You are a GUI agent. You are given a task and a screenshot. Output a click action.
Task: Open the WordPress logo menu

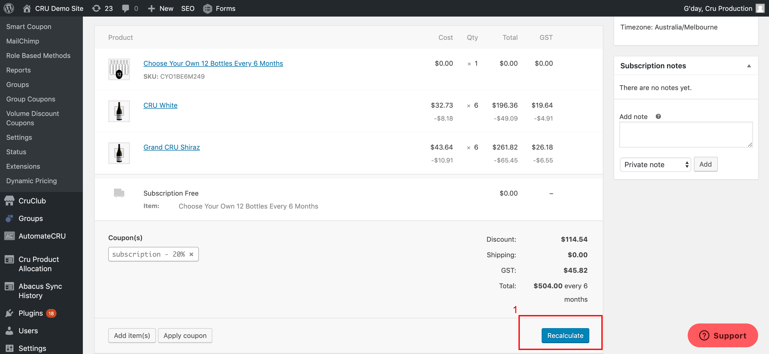coord(9,8)
